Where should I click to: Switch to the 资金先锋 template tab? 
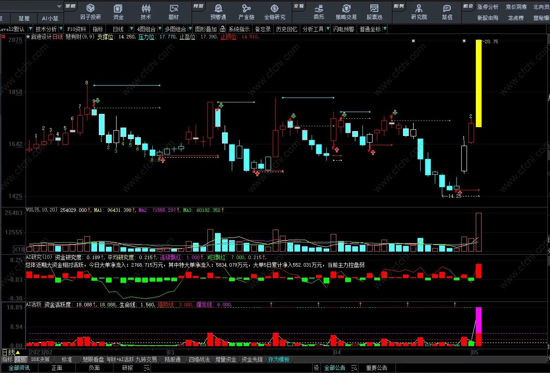coord(252,360)
